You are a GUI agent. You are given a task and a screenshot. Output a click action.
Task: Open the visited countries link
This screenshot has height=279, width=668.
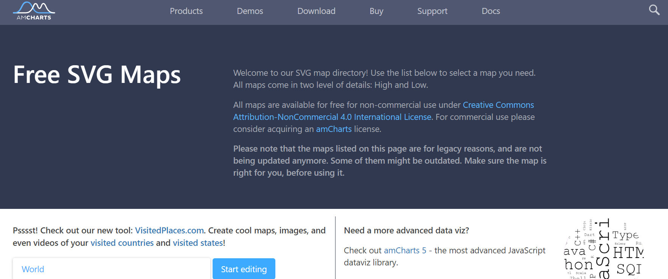click(x=122, y=243)
